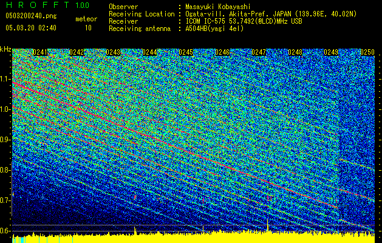Click the 0247 time marker

(x=259, y=52)
